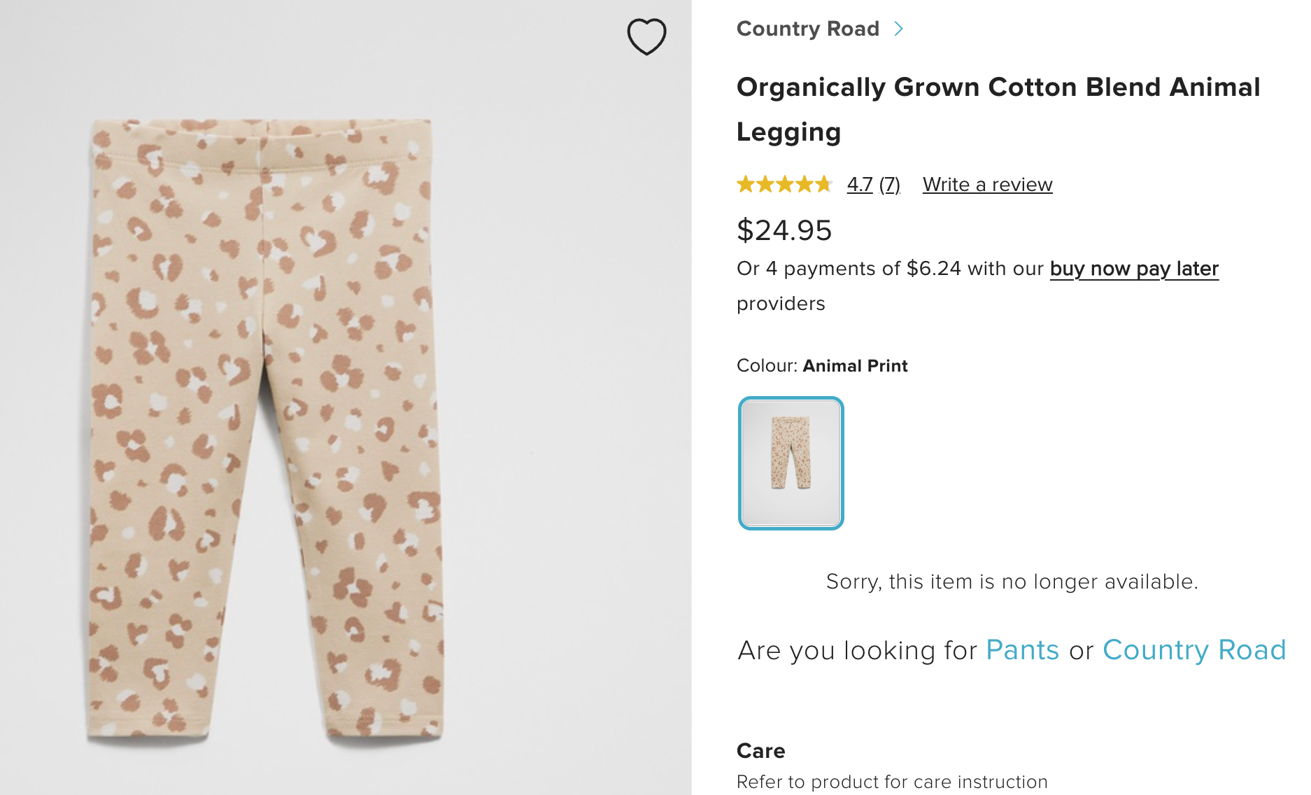The height and width of the screenshot is (795, 1311).
Task: Click the first gold rating star
Action: coord(746,184)
